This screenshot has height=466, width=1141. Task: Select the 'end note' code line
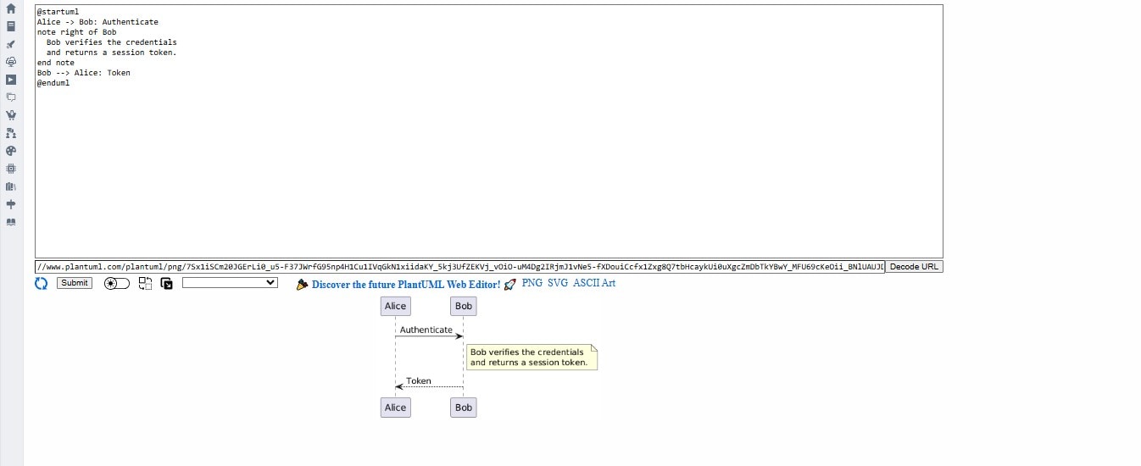click(56, 63)
